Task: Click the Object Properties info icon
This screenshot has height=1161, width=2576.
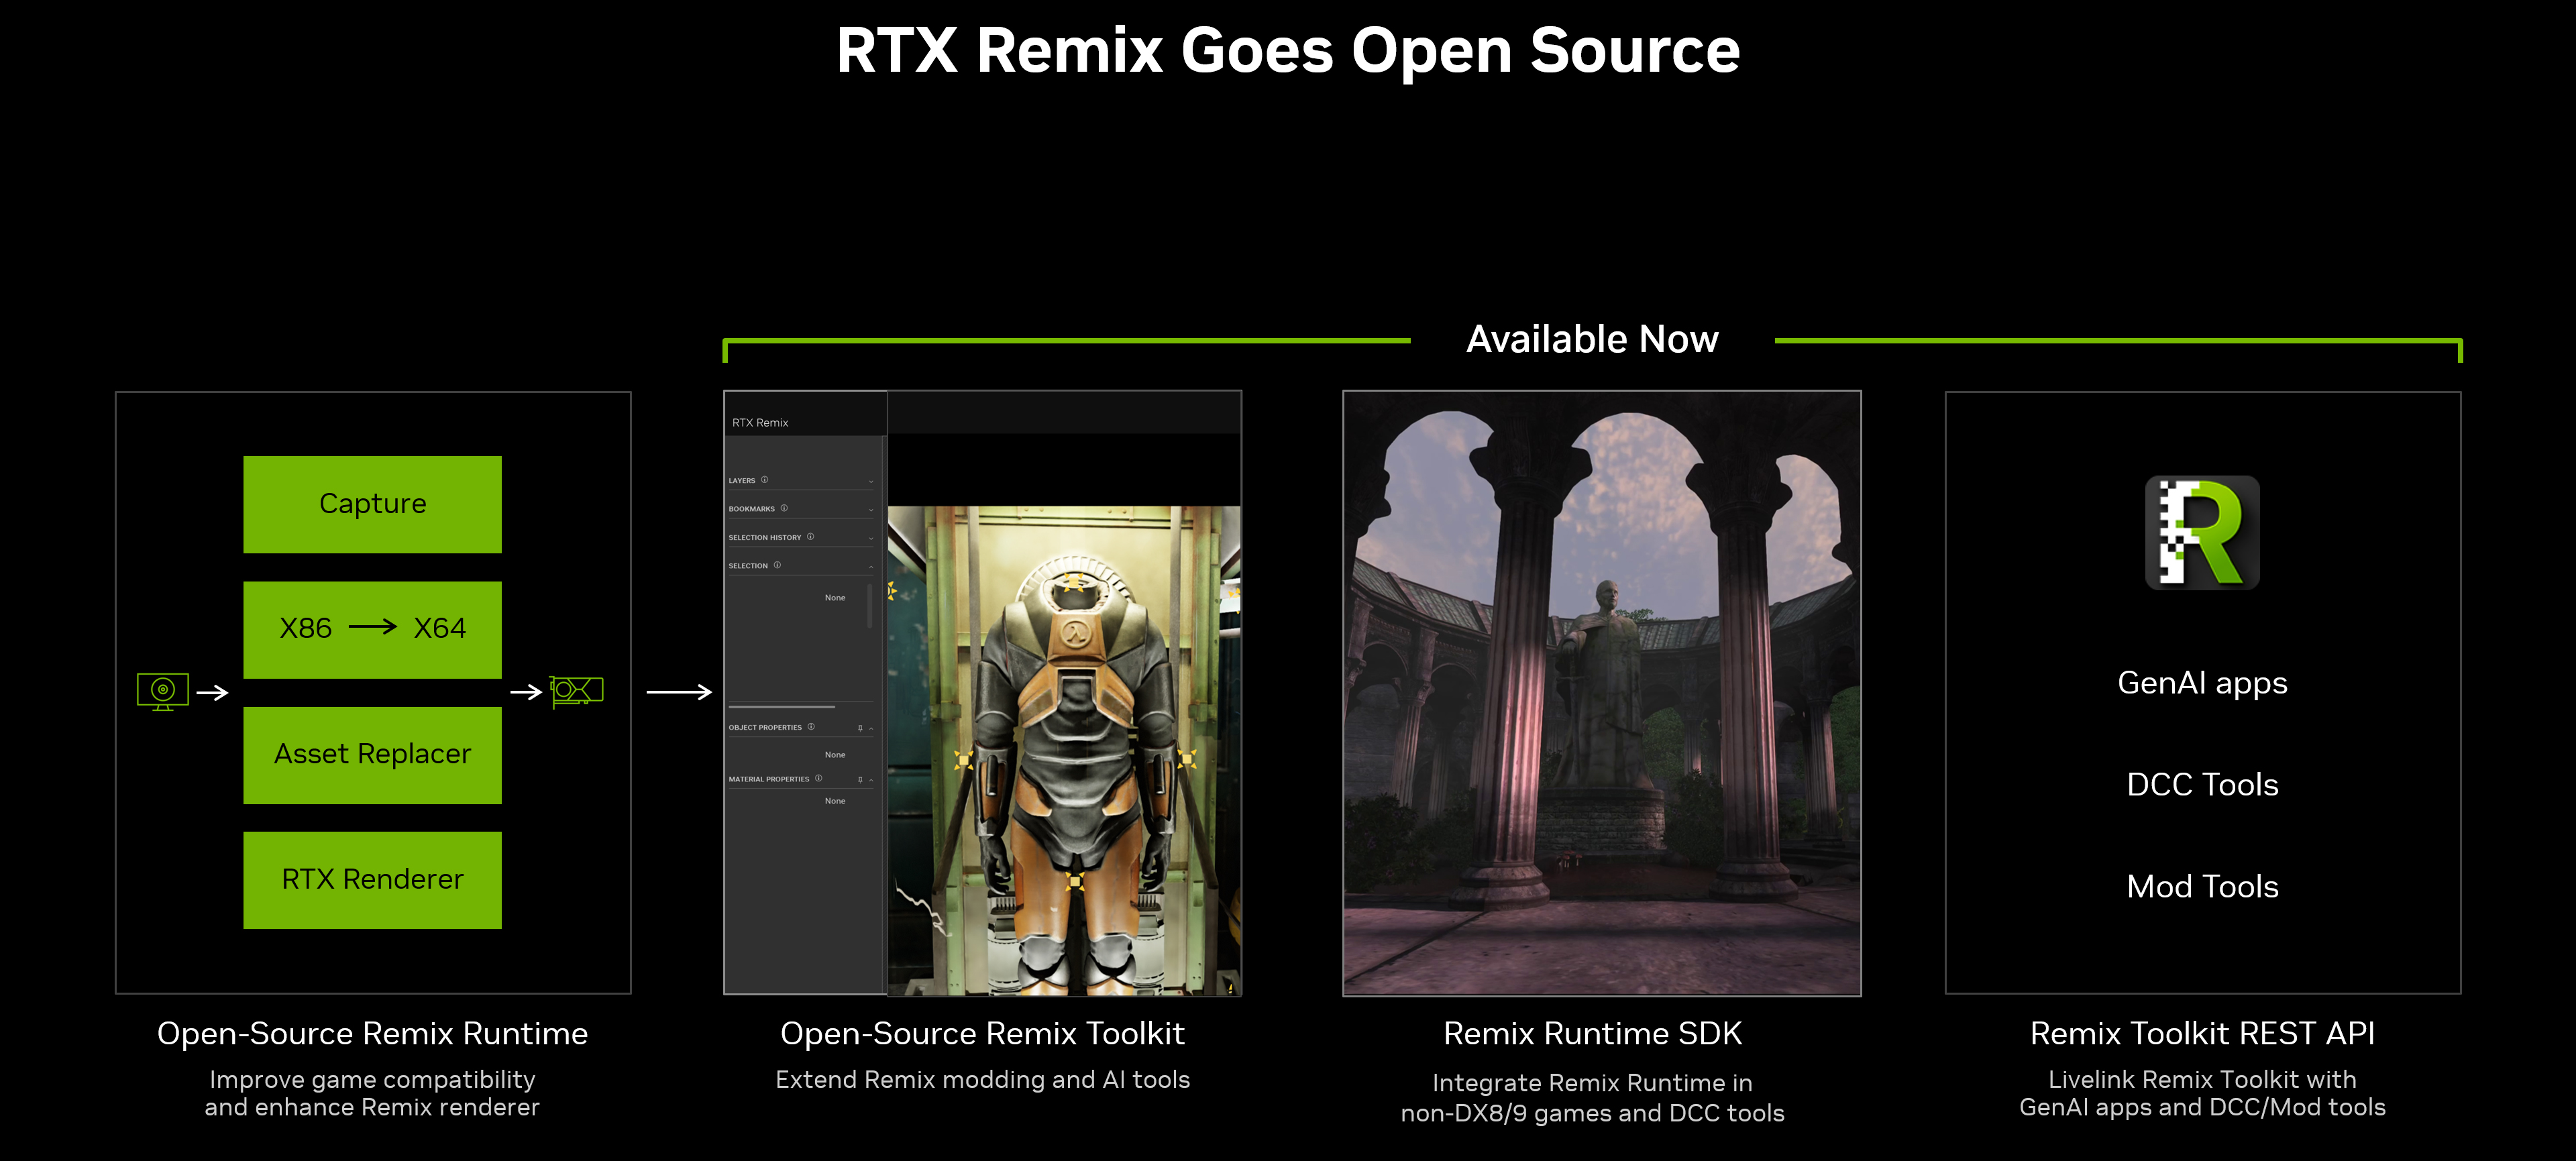Action: click(811, 727)
